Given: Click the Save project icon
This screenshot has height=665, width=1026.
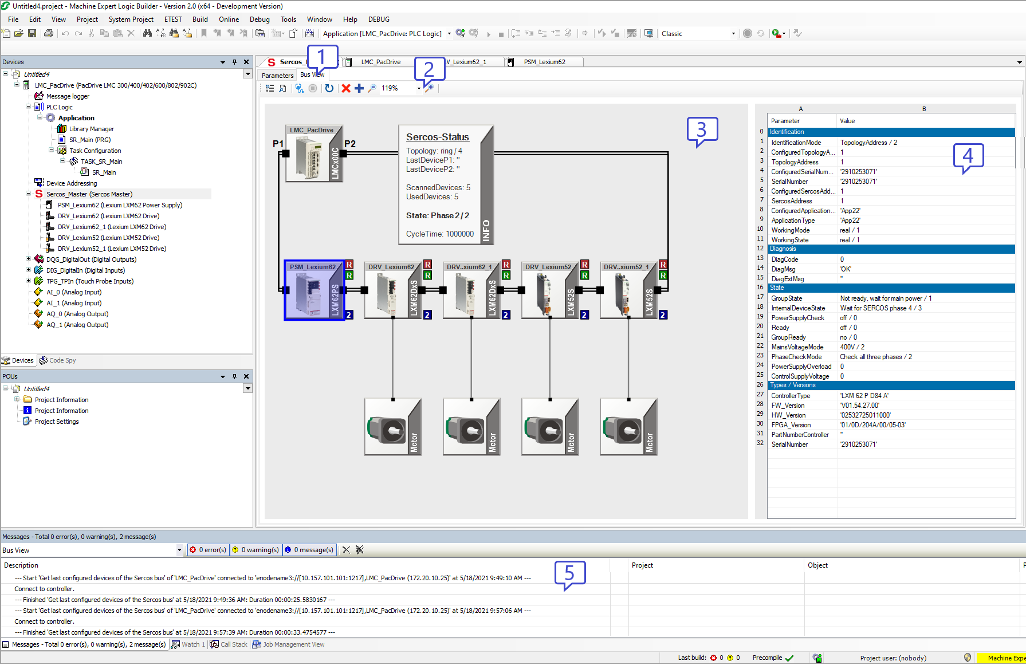Looking at the screenshot, I should (x=32, y=34).
